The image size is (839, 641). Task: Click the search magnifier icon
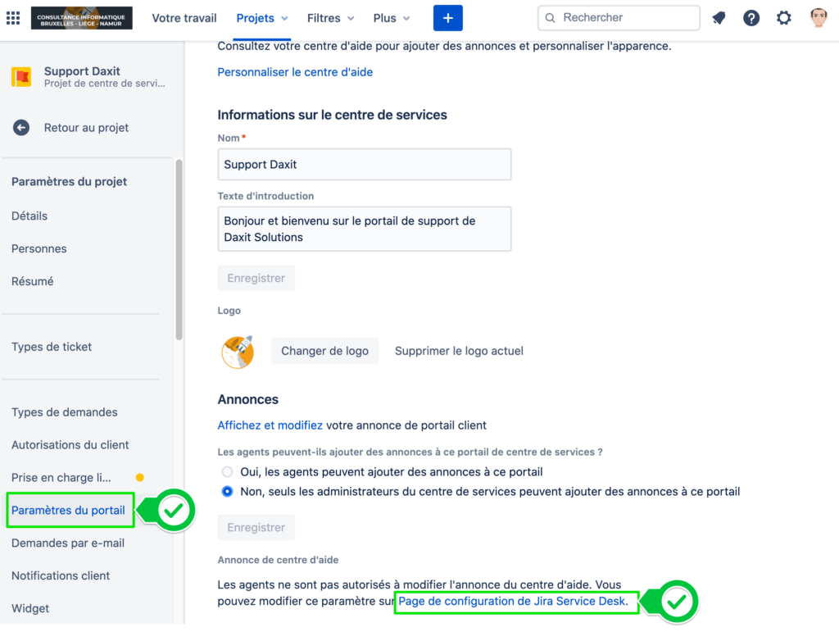(x=550, y=18)
